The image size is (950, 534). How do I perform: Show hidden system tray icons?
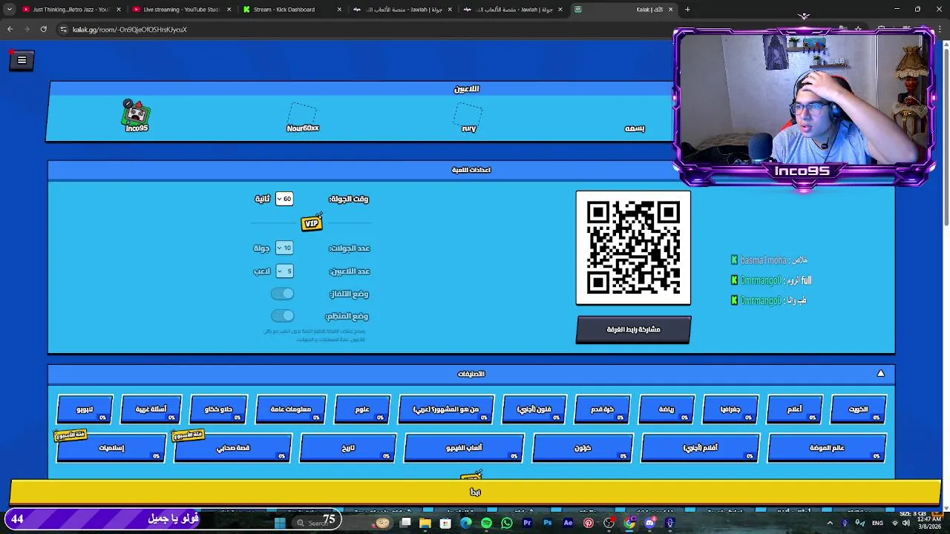(x=830, y=523)
